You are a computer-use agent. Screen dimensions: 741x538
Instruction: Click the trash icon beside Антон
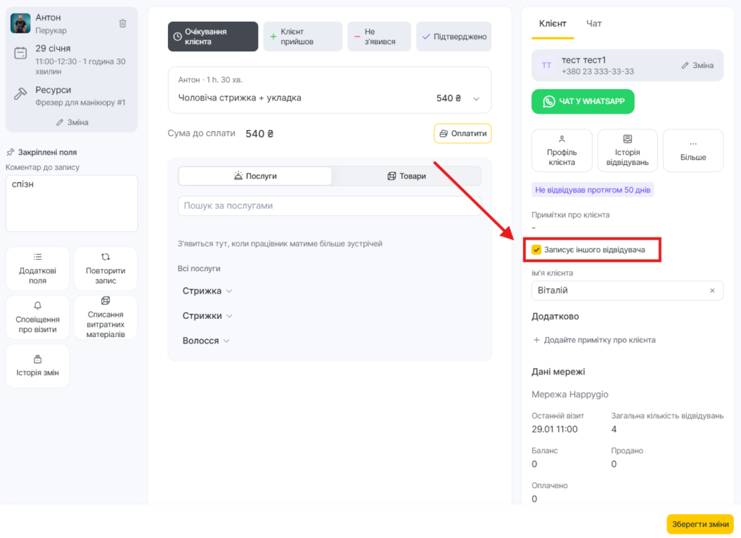[122, 23]
